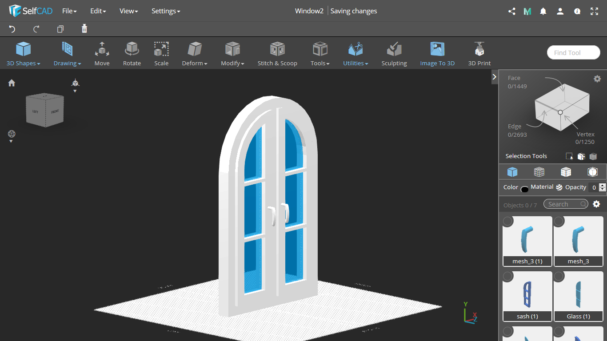The image size is (607, 341).
Task: Open the Sculpting tool
Action: pos(394,54)
